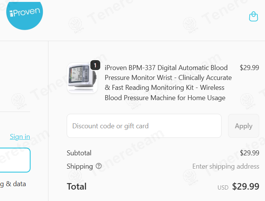
Task: Click the Subtotal amount $29.99
Action: (249, 153)
